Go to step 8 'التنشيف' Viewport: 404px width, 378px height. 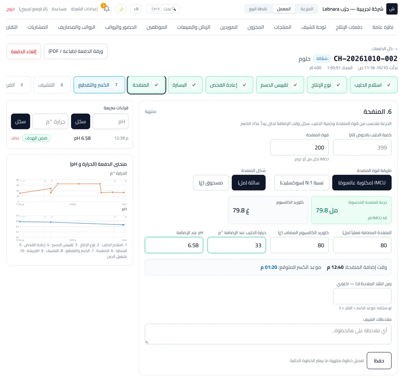[52, 85]
